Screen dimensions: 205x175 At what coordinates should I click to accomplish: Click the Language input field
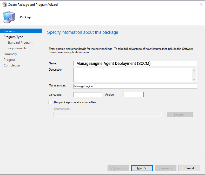[x=88, y=95]
